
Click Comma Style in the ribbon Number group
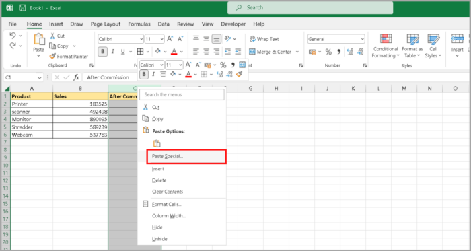point(338,52)
